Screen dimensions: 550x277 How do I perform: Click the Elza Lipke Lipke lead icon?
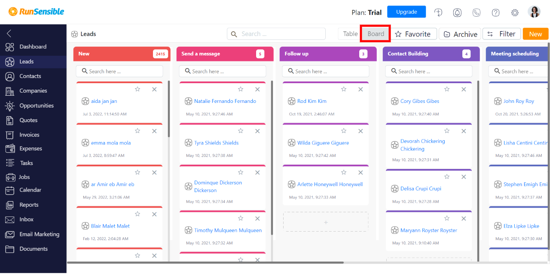coord(498,226)
